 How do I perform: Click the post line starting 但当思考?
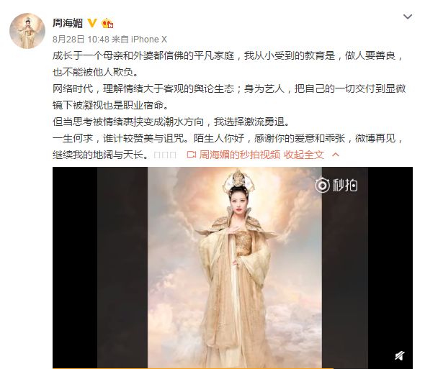coord(171,122)
